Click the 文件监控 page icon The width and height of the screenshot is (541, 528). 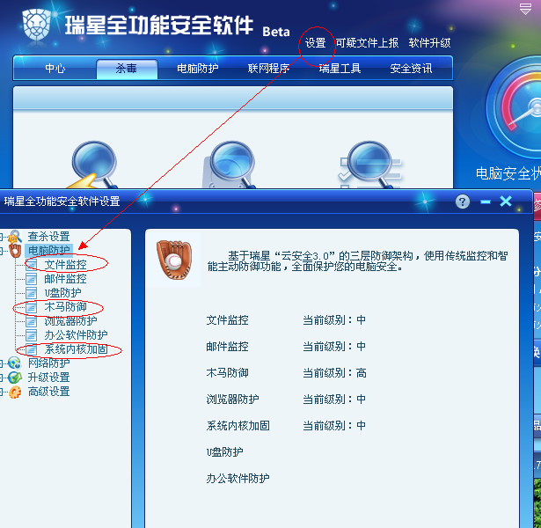31,265
